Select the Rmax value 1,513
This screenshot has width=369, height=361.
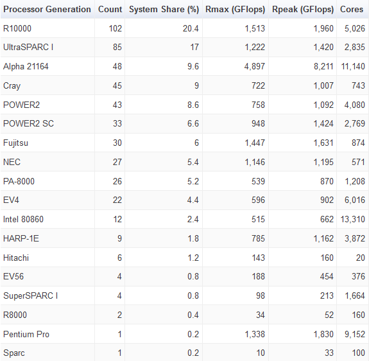point(255,28)
